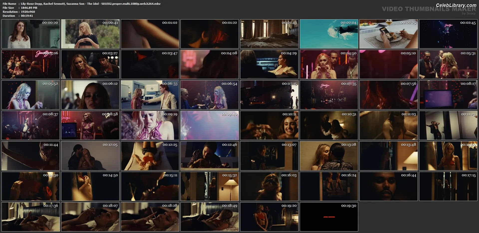Click the thumbnail at 00:16:03
The height and width of the screenshot is (233, 479).
[x=269, y=186]
